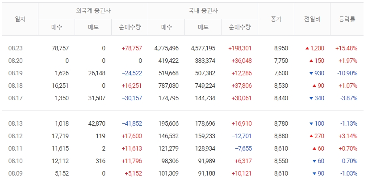Click the -10.90% change rate

(347, 73)
